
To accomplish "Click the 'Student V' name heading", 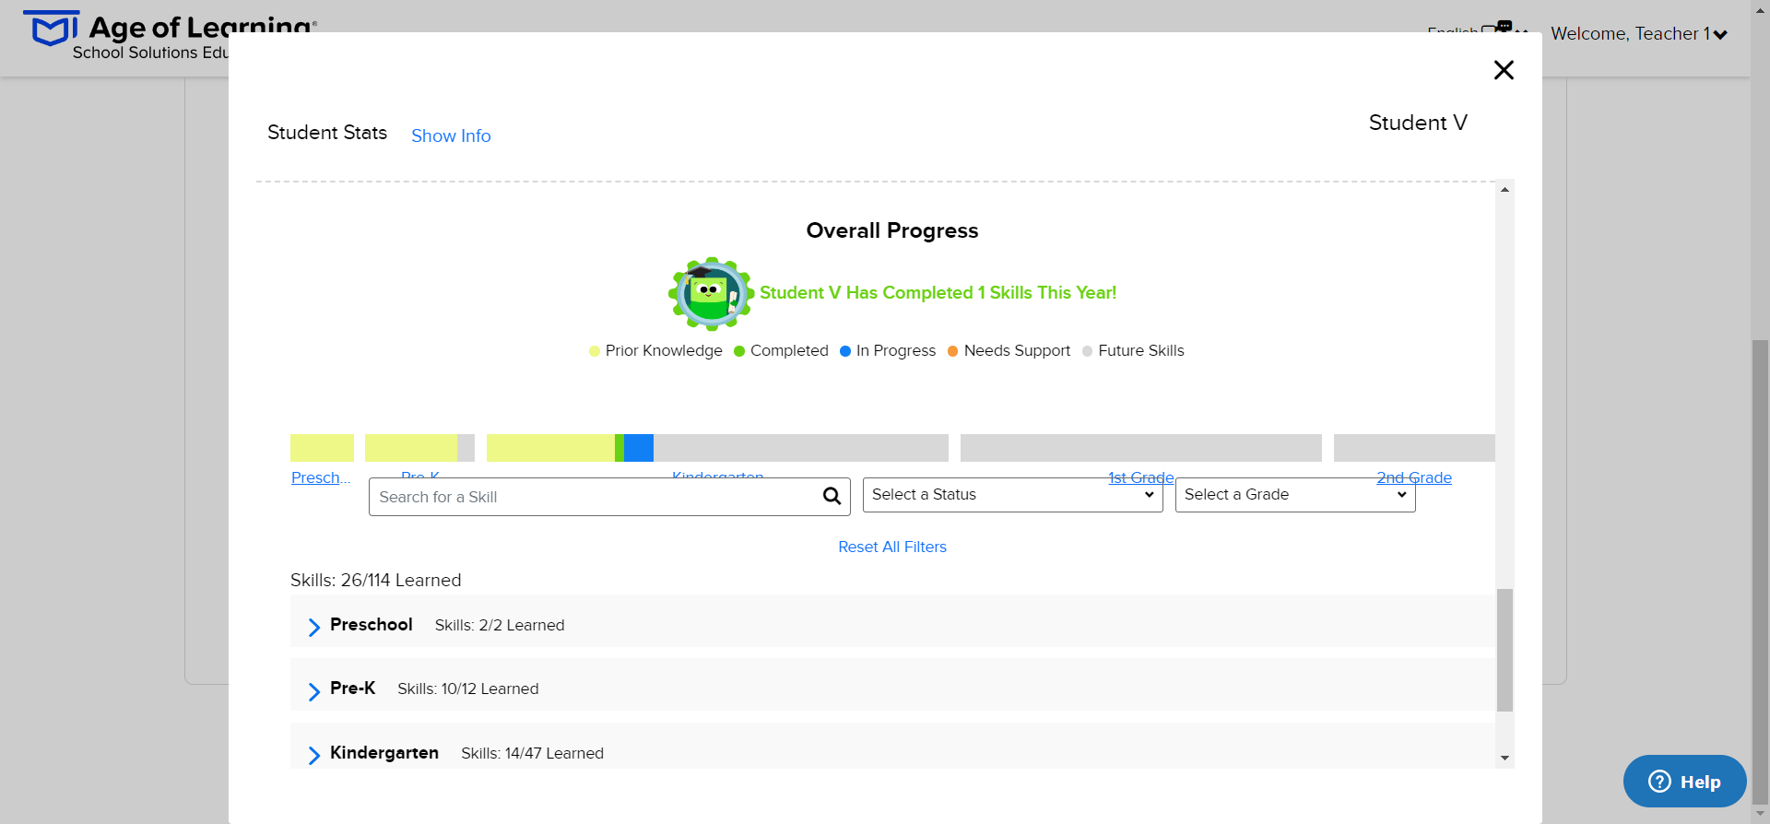I will [1418, 123].
